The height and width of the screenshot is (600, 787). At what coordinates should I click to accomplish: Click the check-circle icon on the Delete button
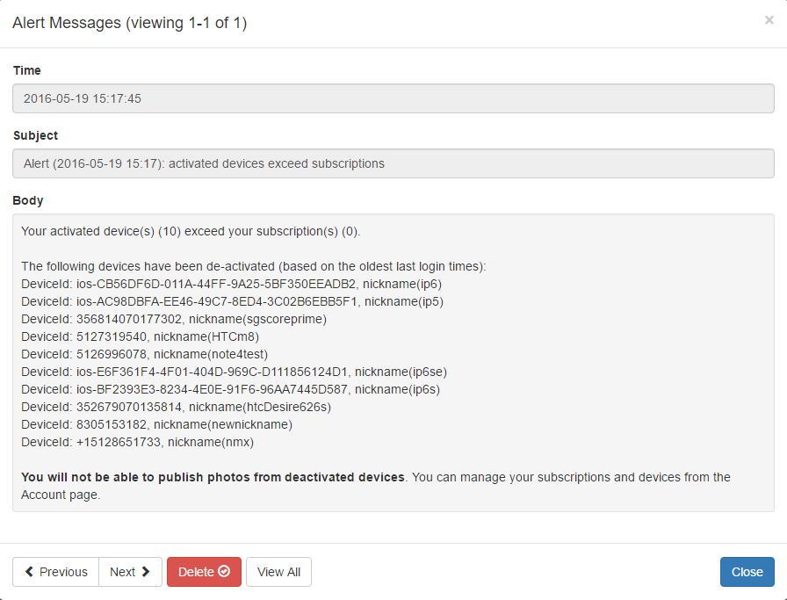coord(224,572)
